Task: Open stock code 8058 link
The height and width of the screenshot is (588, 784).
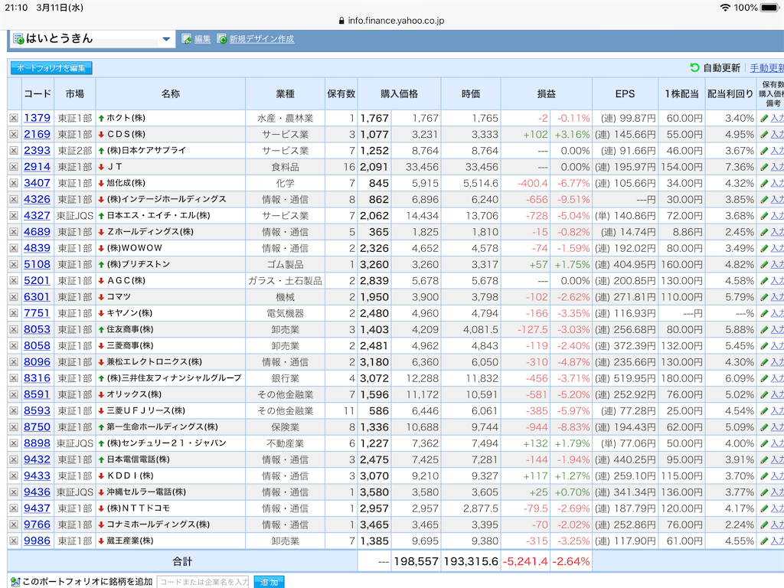Action: coord(38,345)
